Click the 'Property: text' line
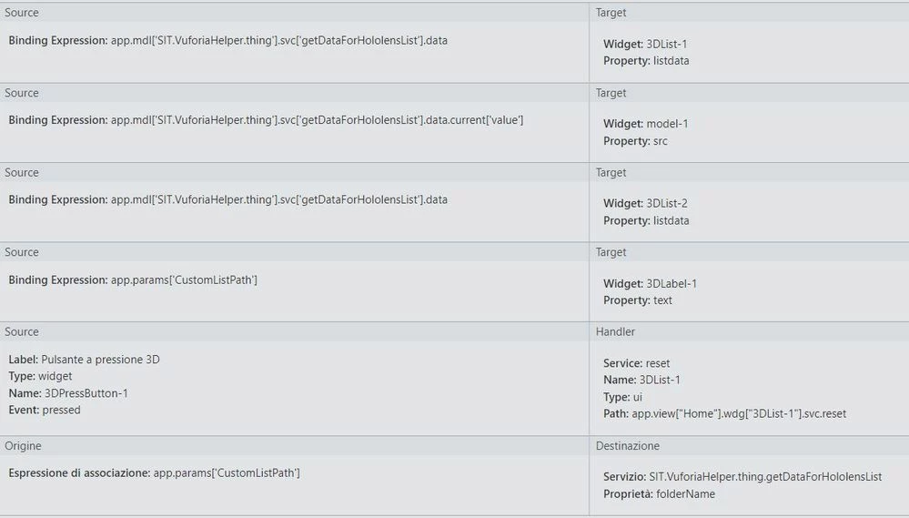 (637, 300)
